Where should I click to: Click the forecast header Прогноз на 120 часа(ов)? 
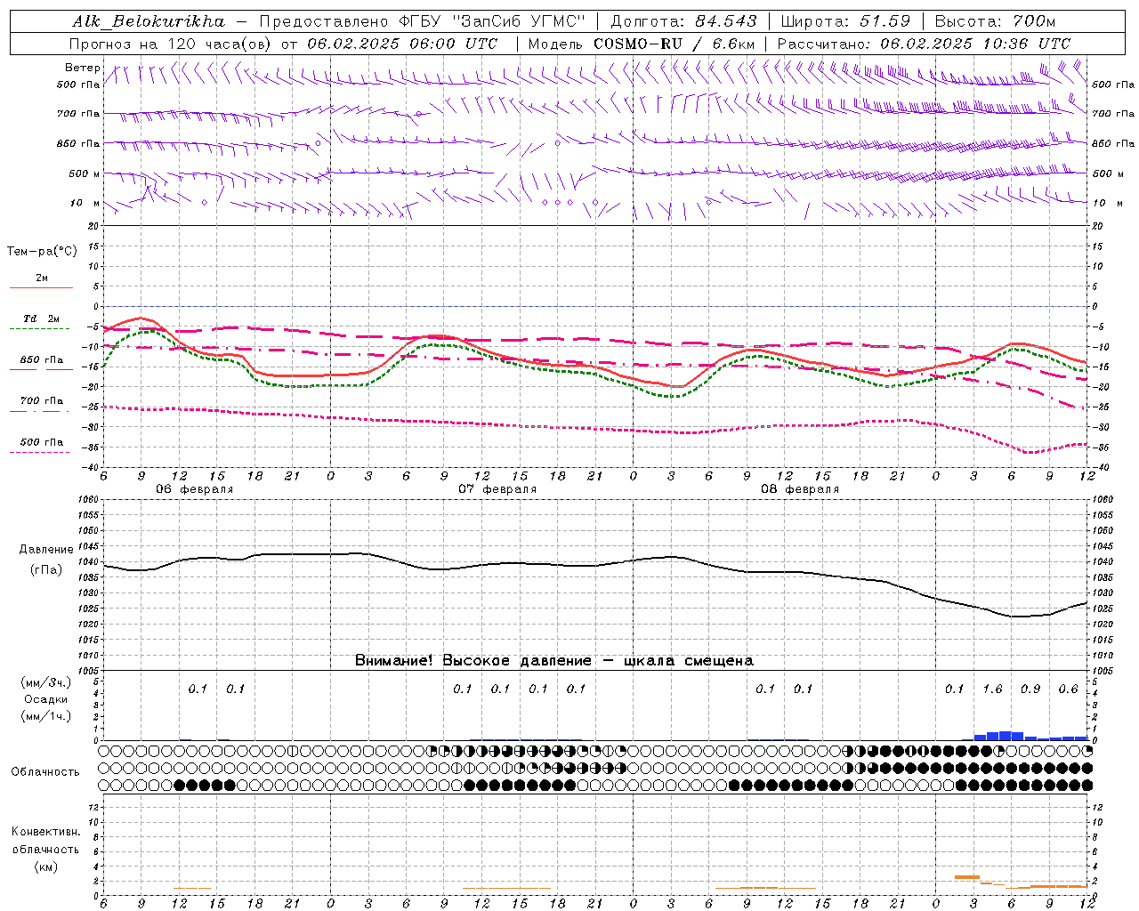(x=172, y=44)
